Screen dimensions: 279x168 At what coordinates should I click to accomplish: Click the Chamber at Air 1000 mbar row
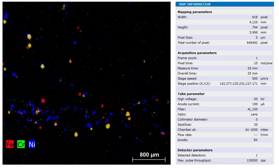pyautogui.click(x=224, y=130)
